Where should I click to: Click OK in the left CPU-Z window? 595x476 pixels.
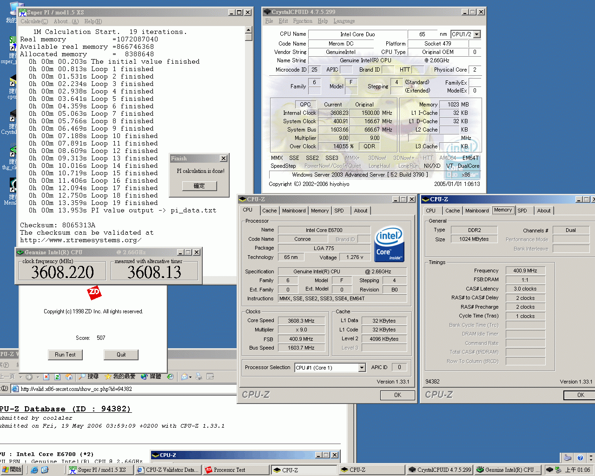[x=398, y=395]
